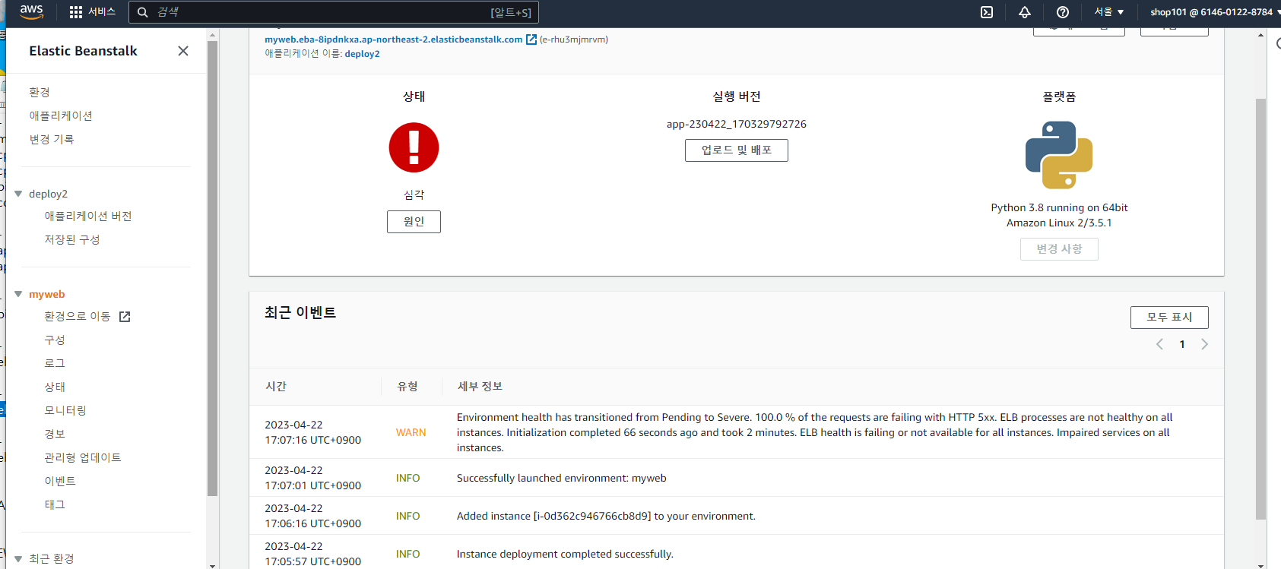Open deploy2 application name link
1281x569 pixels.
click(362, 54)
